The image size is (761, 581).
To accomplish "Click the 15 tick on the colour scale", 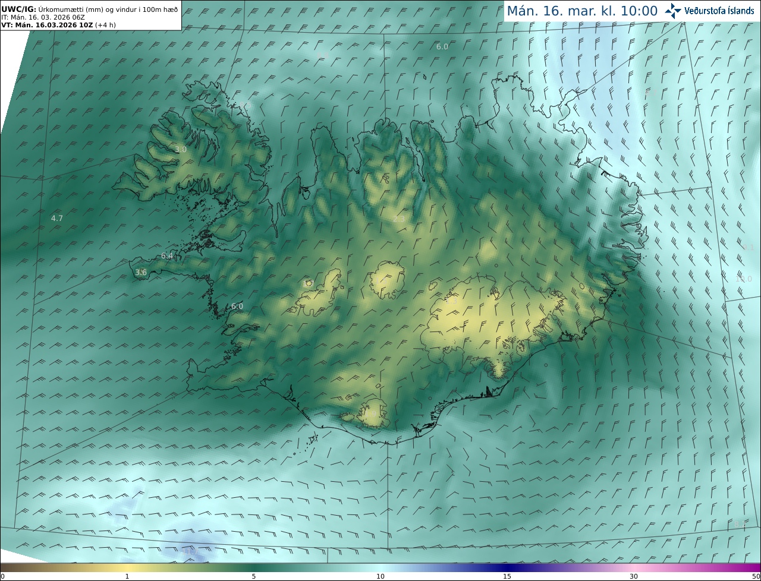I will pos(507,576).
